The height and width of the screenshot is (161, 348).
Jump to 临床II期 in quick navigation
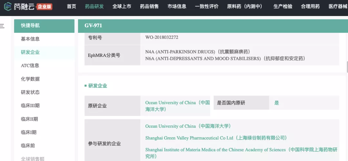click(30, 119)
